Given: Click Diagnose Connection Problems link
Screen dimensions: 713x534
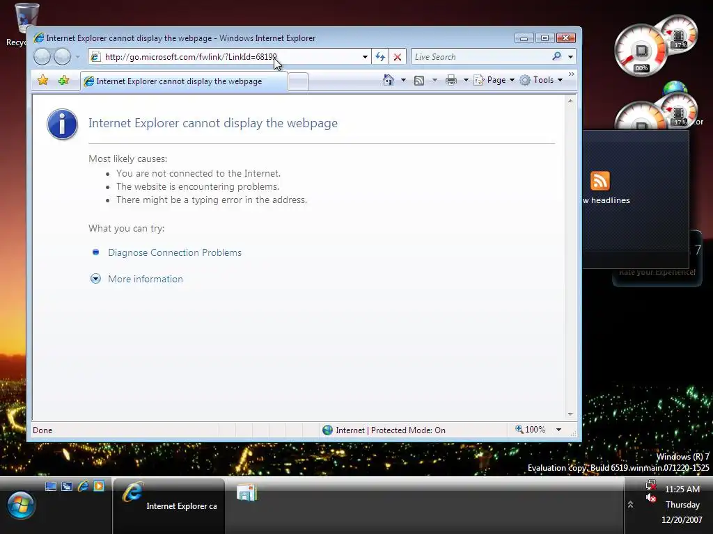Looking at the screenshot, I should coord(175,252).
